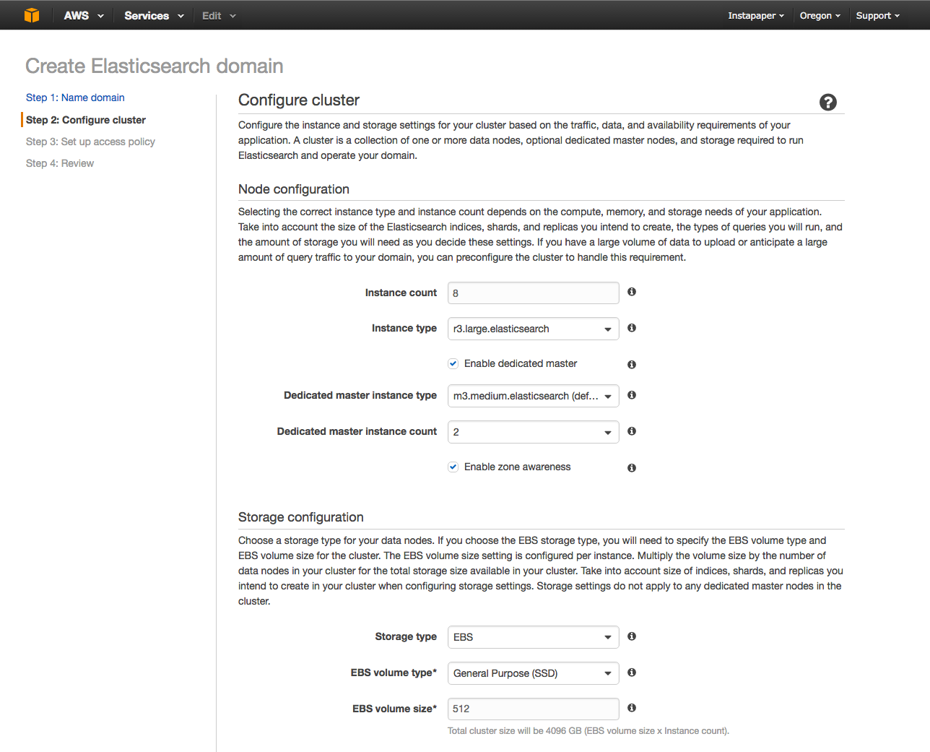Open the Instapaper account menu

coord(756,15)
